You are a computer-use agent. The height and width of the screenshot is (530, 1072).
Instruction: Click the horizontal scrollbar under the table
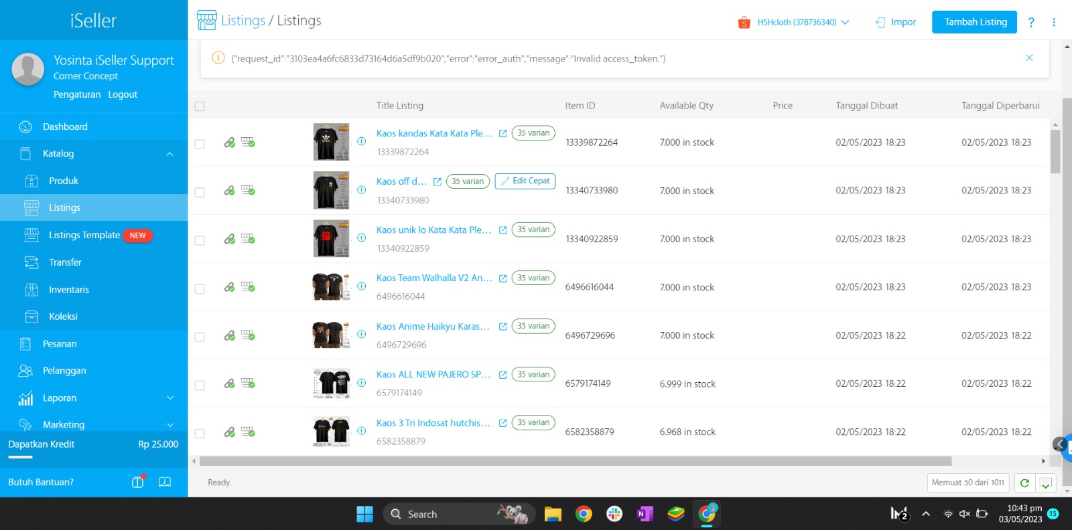tap(575, 461)
